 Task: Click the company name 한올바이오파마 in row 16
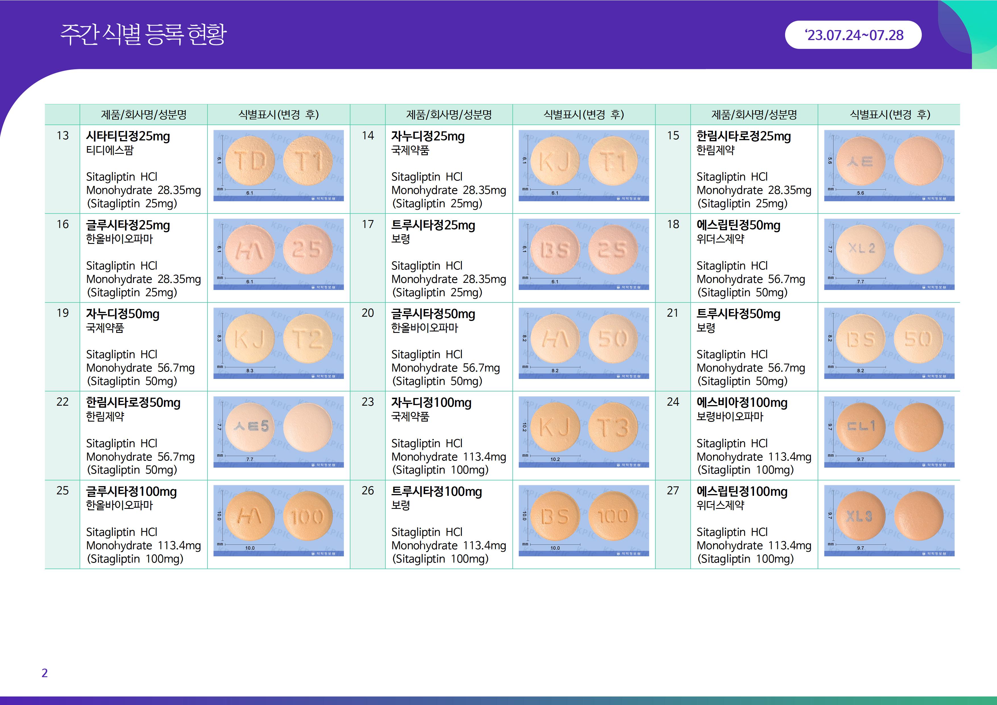[119, 239]
